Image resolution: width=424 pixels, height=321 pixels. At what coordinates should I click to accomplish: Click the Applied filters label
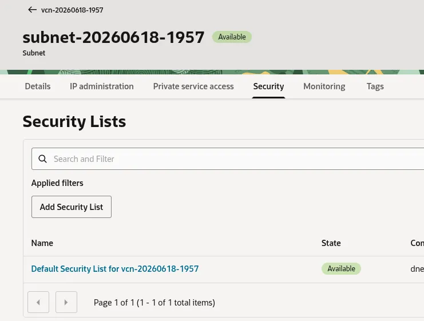click(57, 183)
